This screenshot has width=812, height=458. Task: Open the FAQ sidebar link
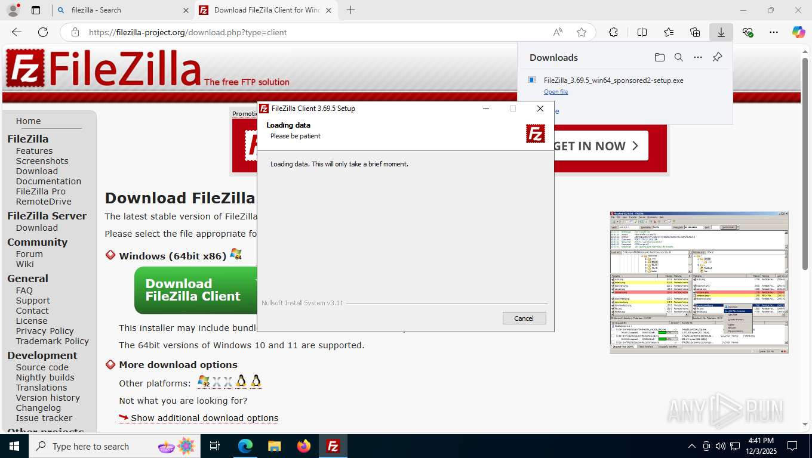point(24,290)
